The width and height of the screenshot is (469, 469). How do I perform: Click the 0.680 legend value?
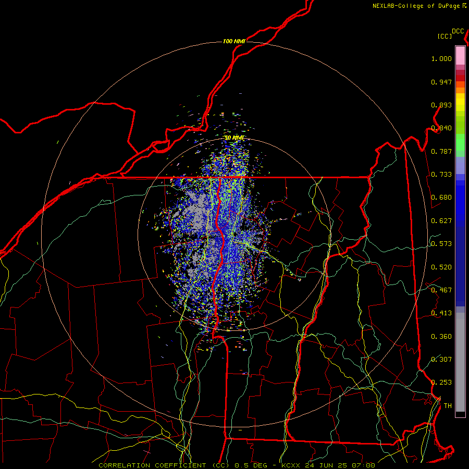pos(441,198)
